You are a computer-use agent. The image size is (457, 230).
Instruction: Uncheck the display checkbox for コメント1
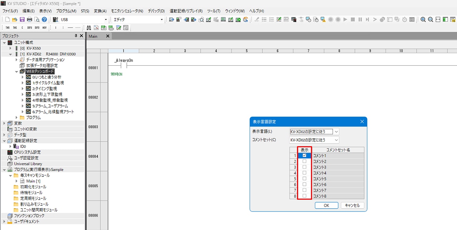click(304, 155)
